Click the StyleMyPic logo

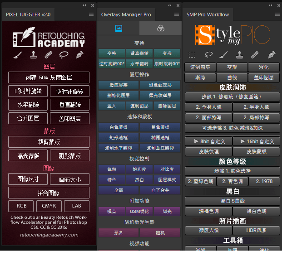233,35
